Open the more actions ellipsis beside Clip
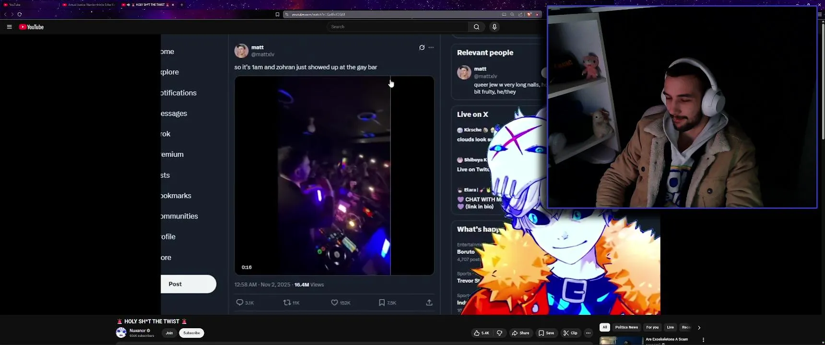 pyautogui.click(x=588, y=333)
